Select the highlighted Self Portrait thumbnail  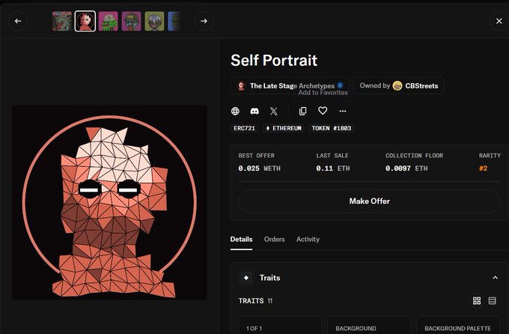(85, 21)
